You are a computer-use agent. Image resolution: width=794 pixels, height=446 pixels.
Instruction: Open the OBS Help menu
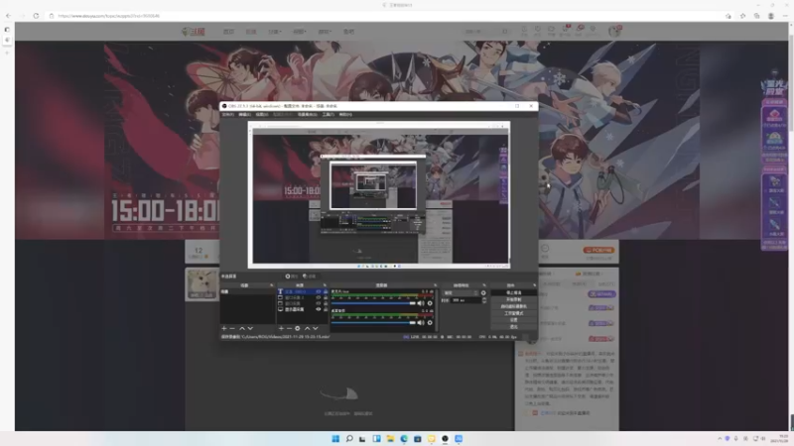(x=345, y=114)
